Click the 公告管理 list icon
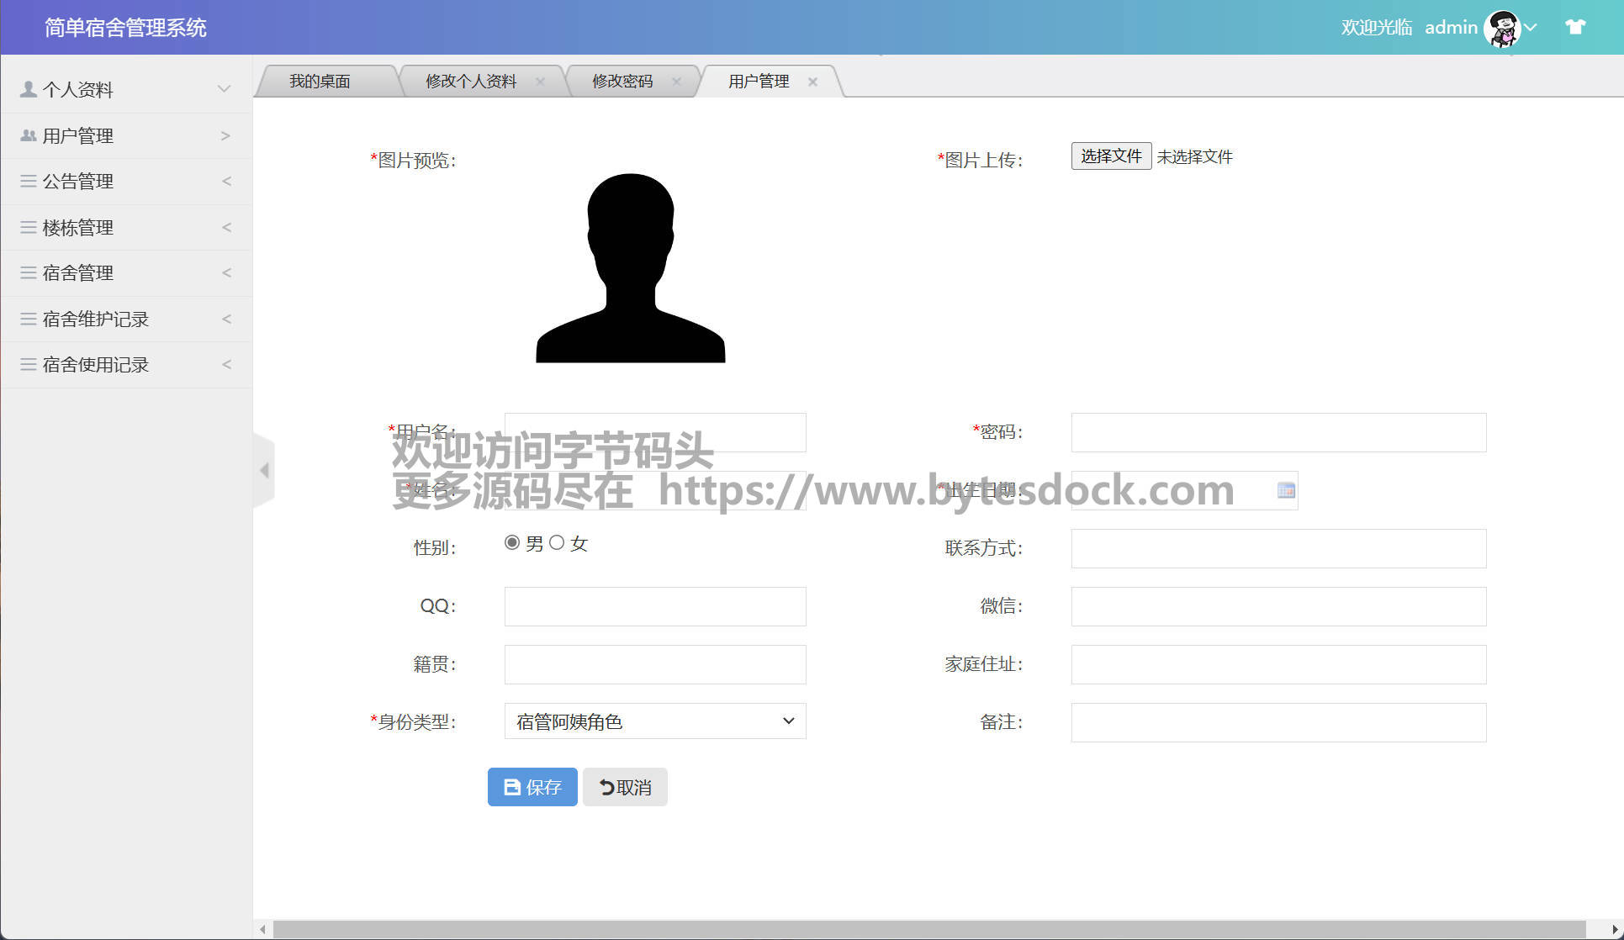Screen dimensions: 1624x940 pyautogui.click(x=29, y=181)
